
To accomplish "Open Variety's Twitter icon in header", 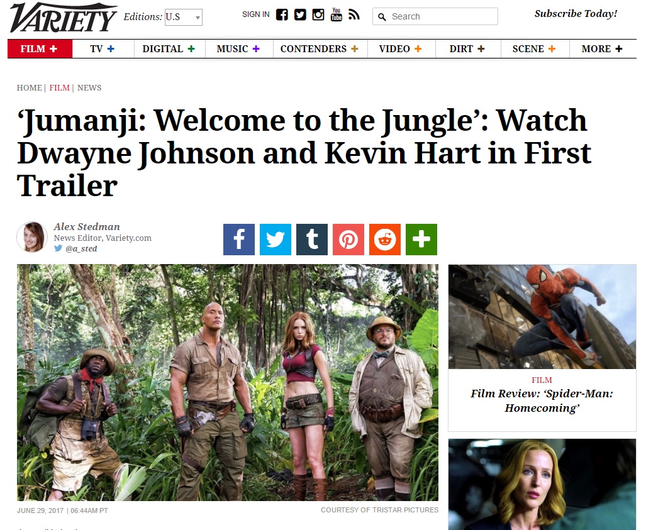I will 300,15.
